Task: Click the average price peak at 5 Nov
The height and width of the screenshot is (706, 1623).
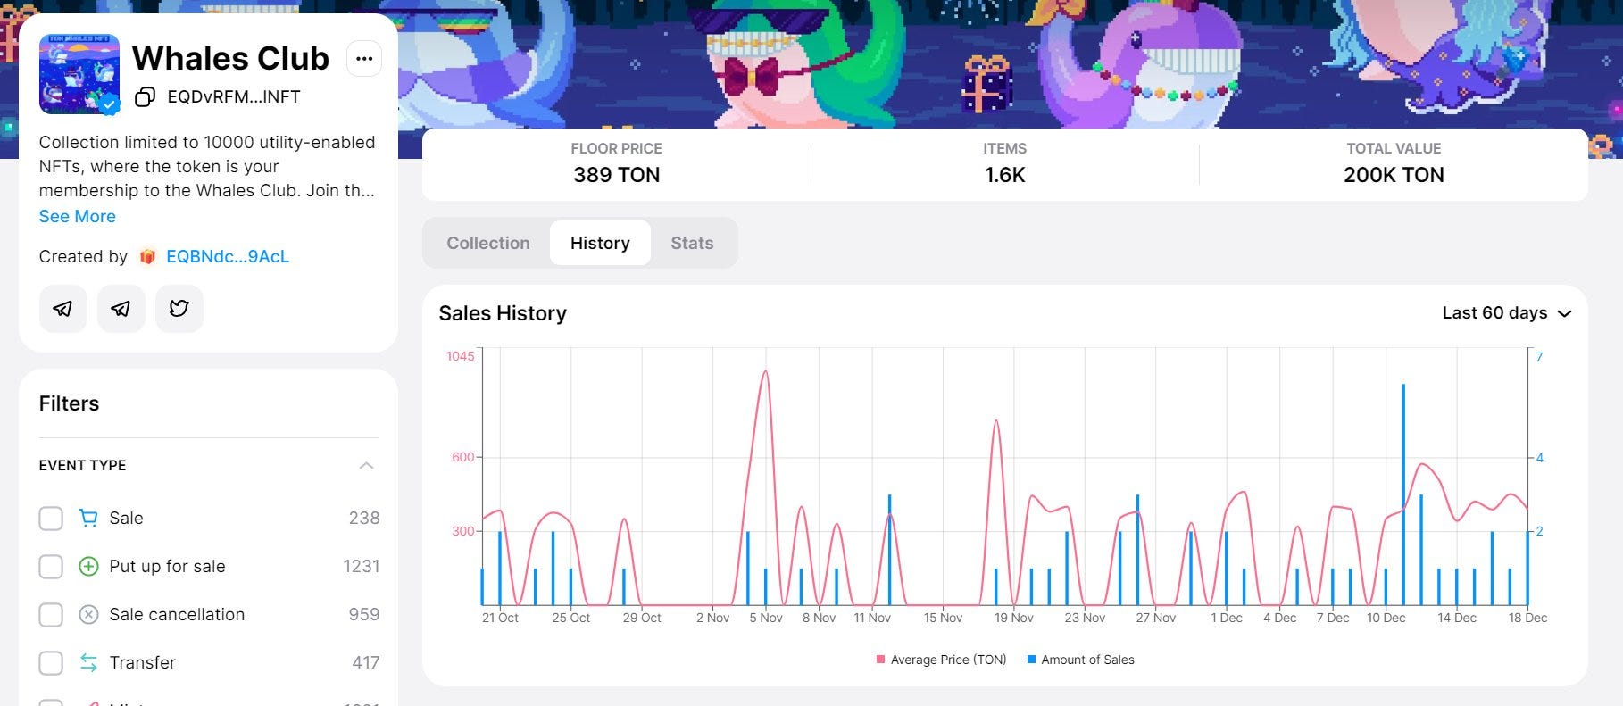Action: click(x=765, y=372)
